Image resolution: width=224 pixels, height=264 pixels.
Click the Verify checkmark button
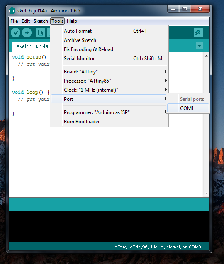click(x=15, y=33)
